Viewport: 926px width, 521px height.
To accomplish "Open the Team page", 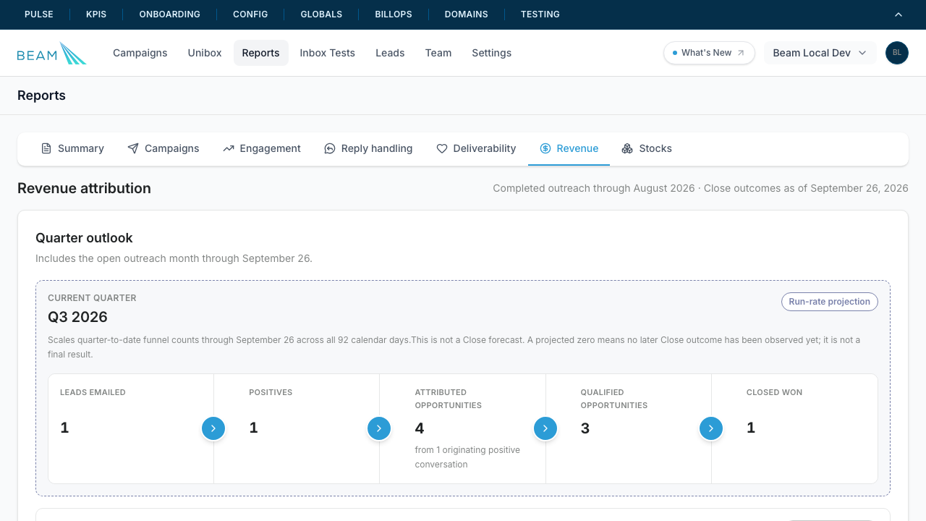I will (x=438, y=53).
